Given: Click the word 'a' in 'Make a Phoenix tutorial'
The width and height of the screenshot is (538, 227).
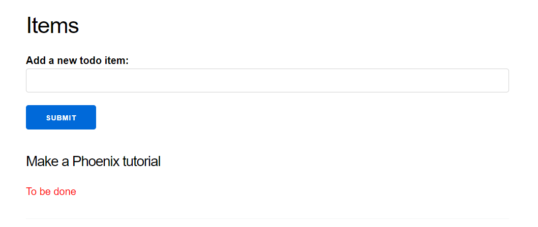Looking at the screenshot, I should [x=64, y=161].
